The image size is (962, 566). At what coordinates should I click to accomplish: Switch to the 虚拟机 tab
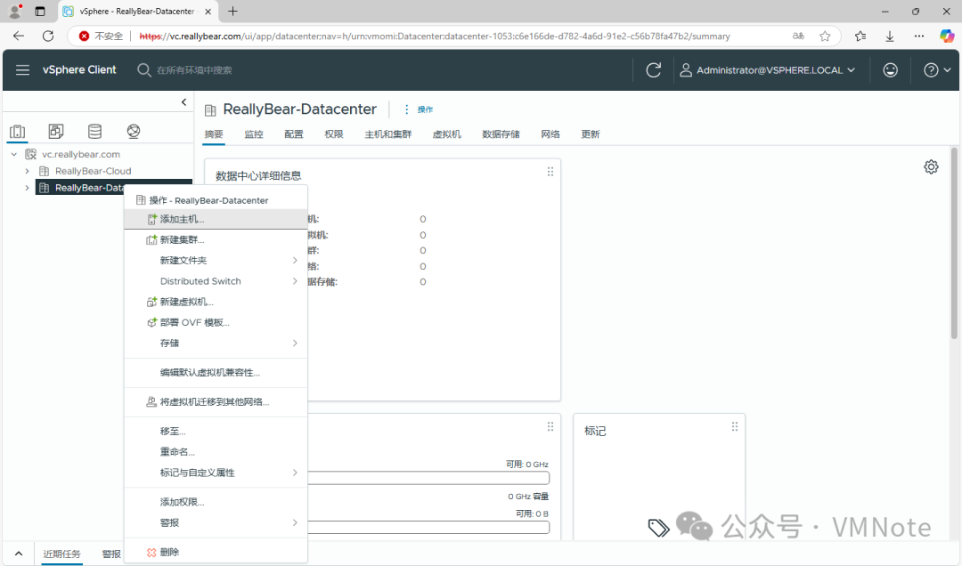[x=446, y=134]
